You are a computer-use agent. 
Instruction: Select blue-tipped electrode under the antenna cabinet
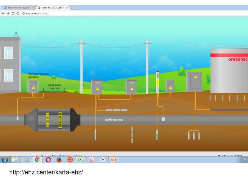coord(95,135)
